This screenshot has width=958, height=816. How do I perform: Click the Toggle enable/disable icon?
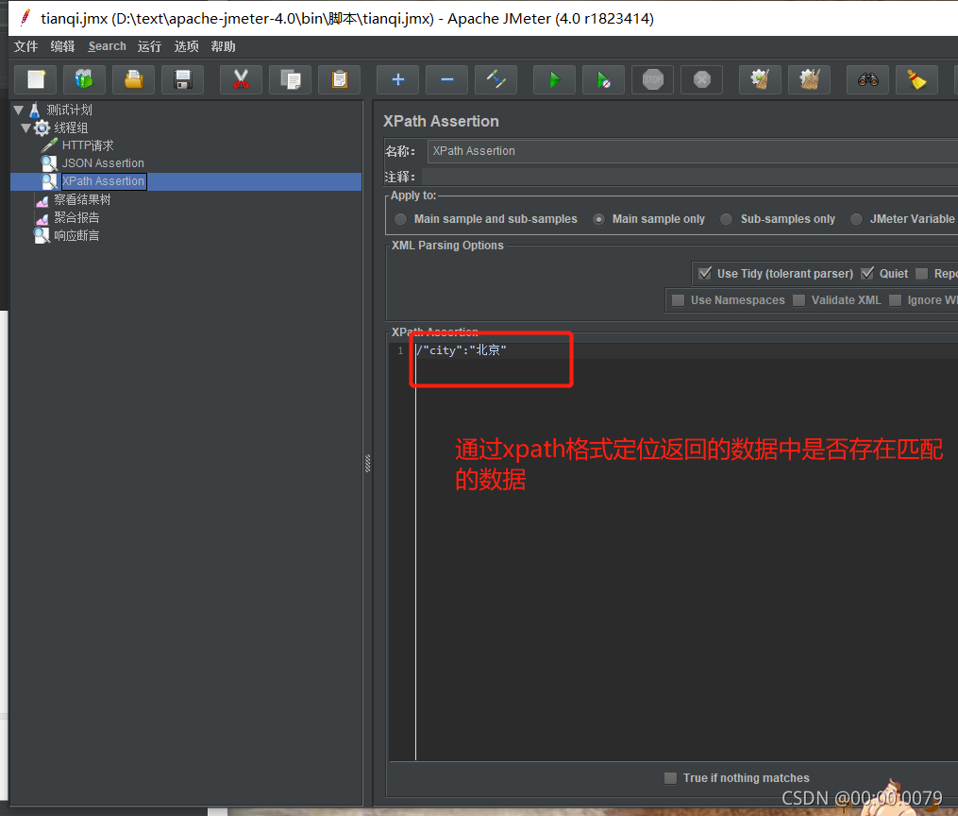pyautogui.click(x=496, y=79)
